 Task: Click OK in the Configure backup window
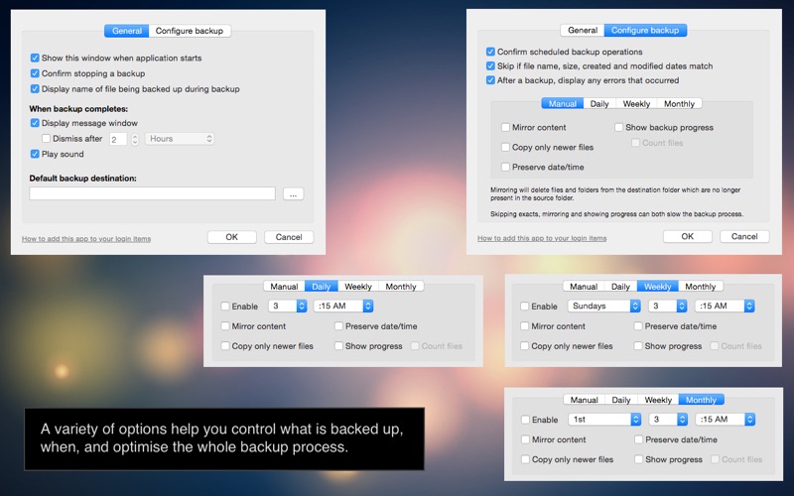pos(688,237)
